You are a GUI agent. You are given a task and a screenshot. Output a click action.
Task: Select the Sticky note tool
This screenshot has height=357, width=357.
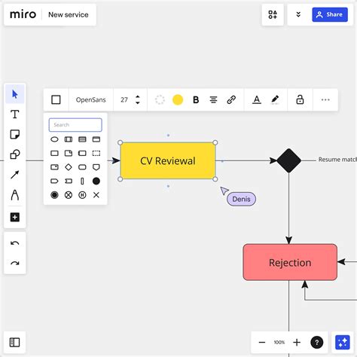[x=15, y=134]
